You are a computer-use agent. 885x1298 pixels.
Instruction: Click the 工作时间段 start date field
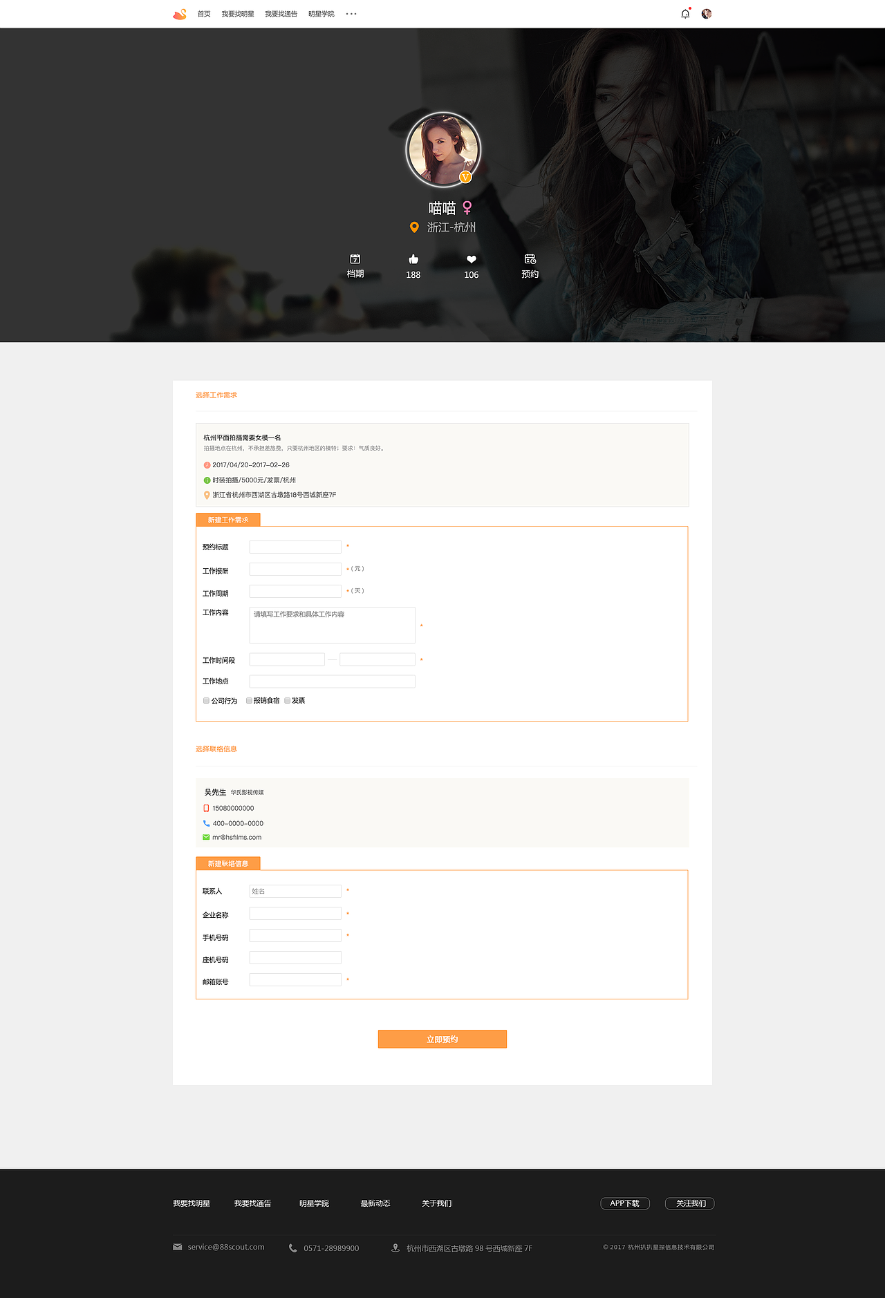point(287,659)
